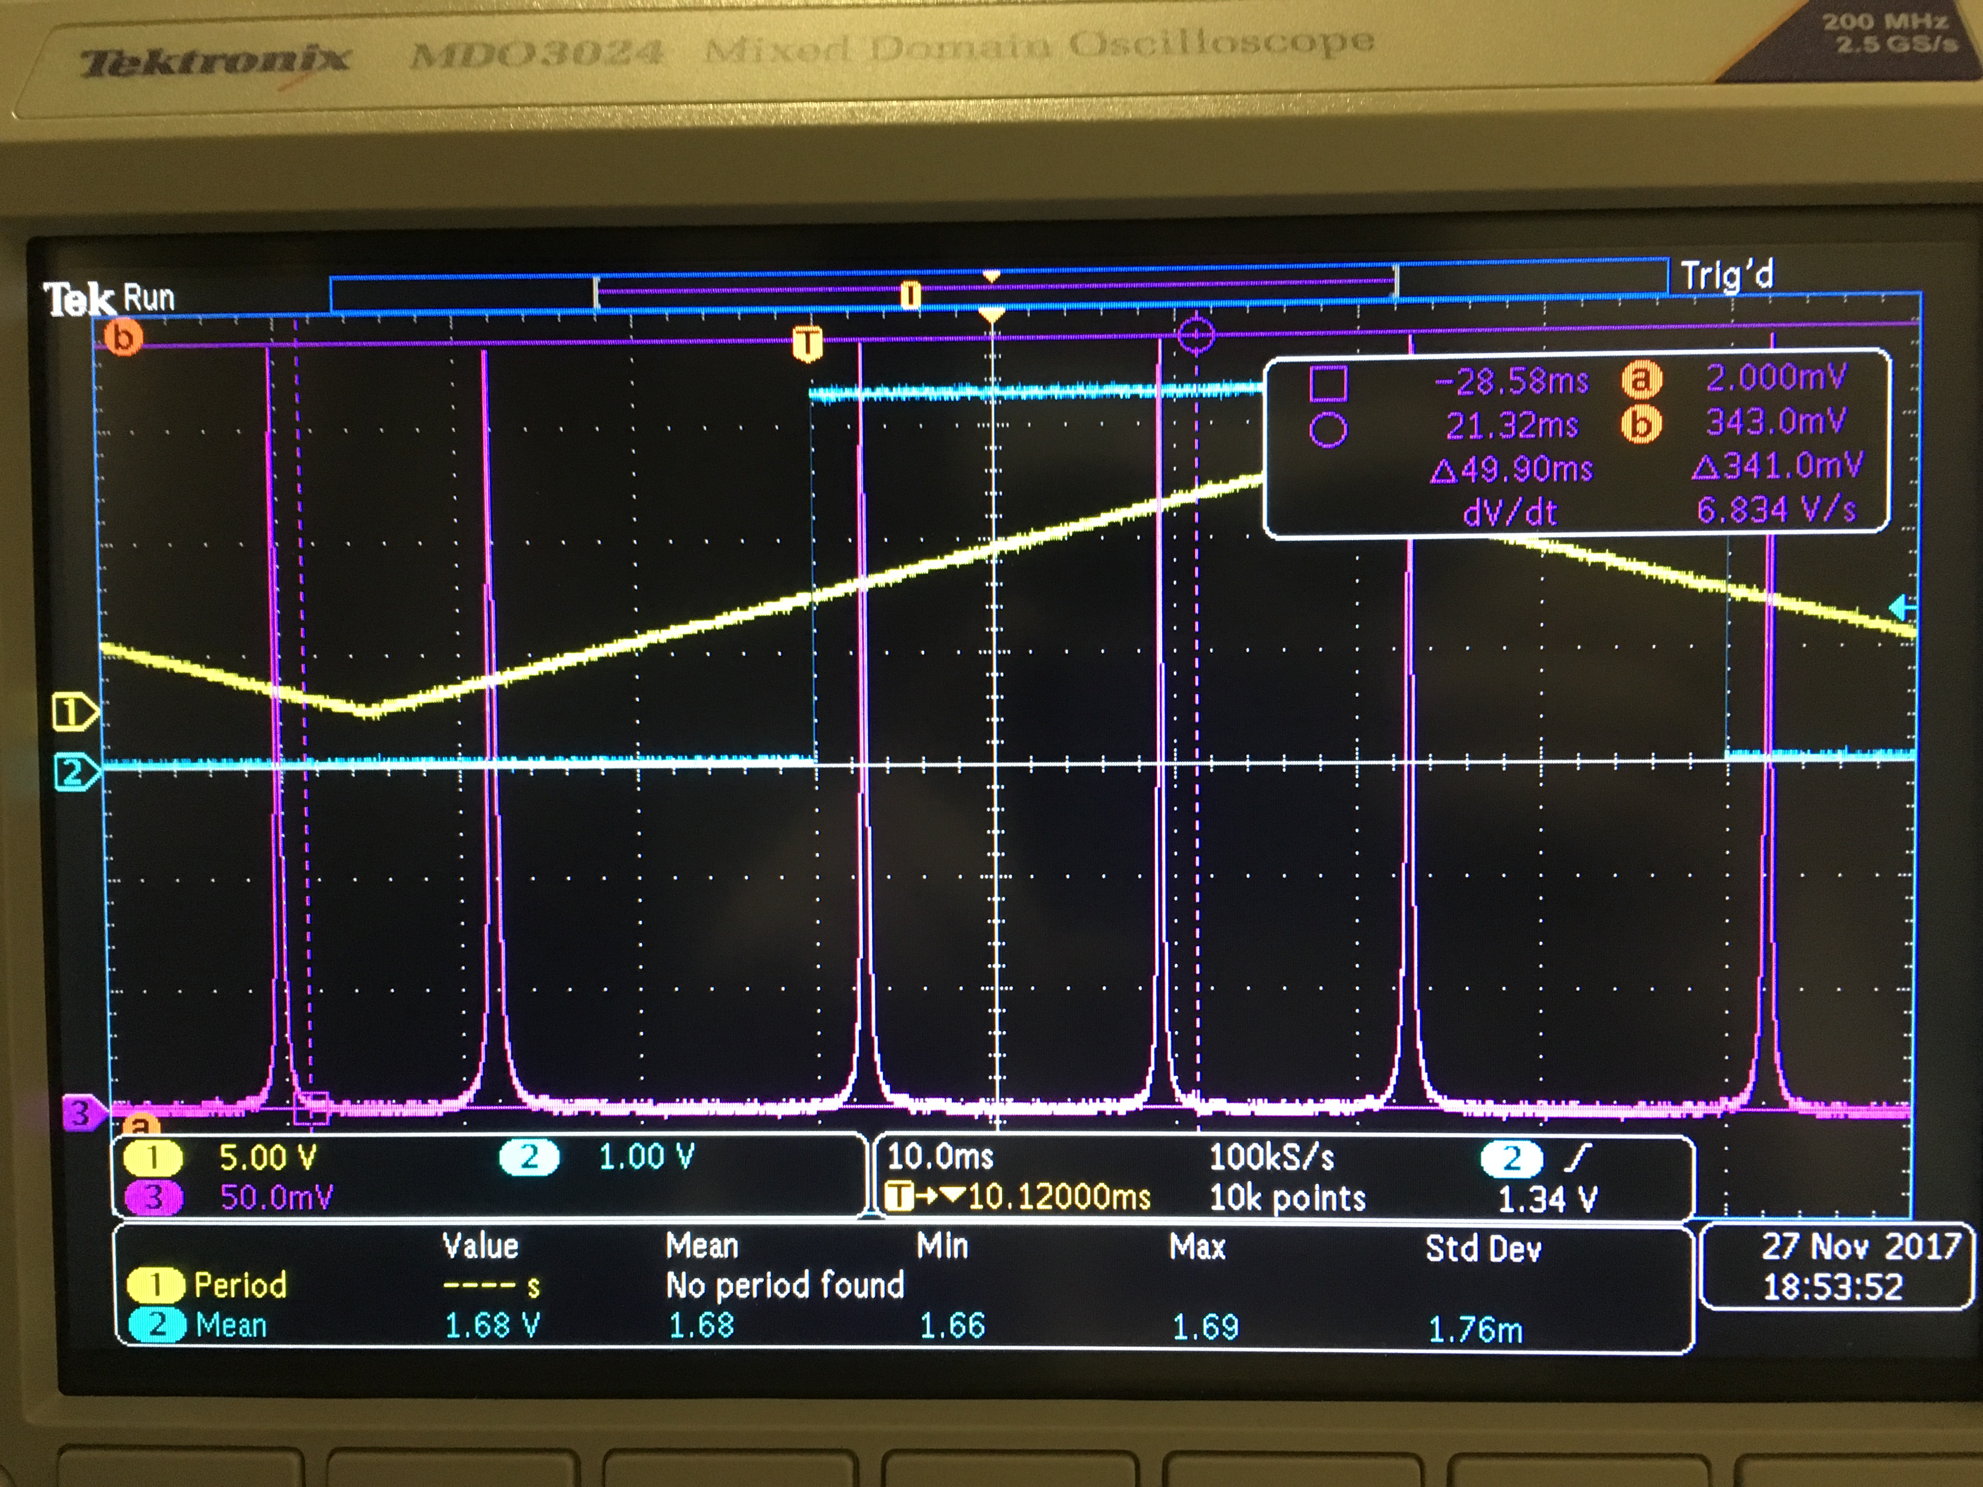Click the channel 2 ground marker
Image resolution: width=1983 pixels, height=1487 pixels.
point(74,773)
